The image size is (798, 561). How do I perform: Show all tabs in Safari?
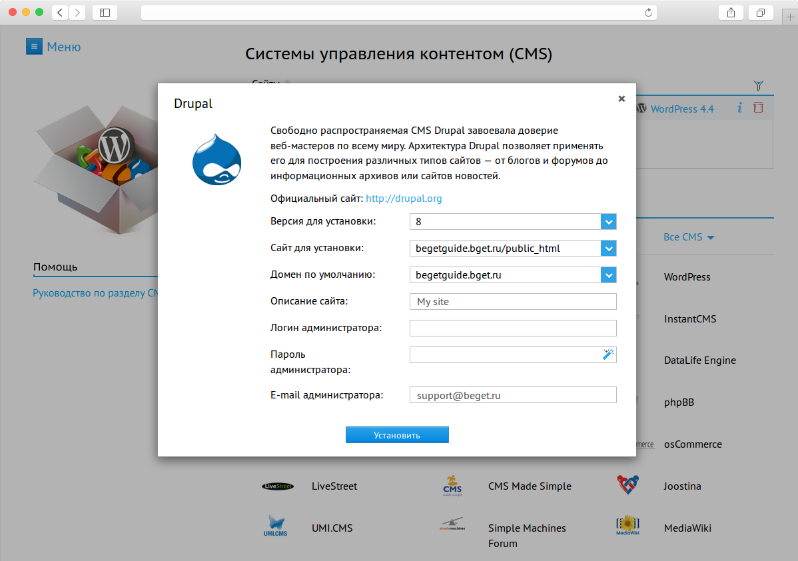761,13
